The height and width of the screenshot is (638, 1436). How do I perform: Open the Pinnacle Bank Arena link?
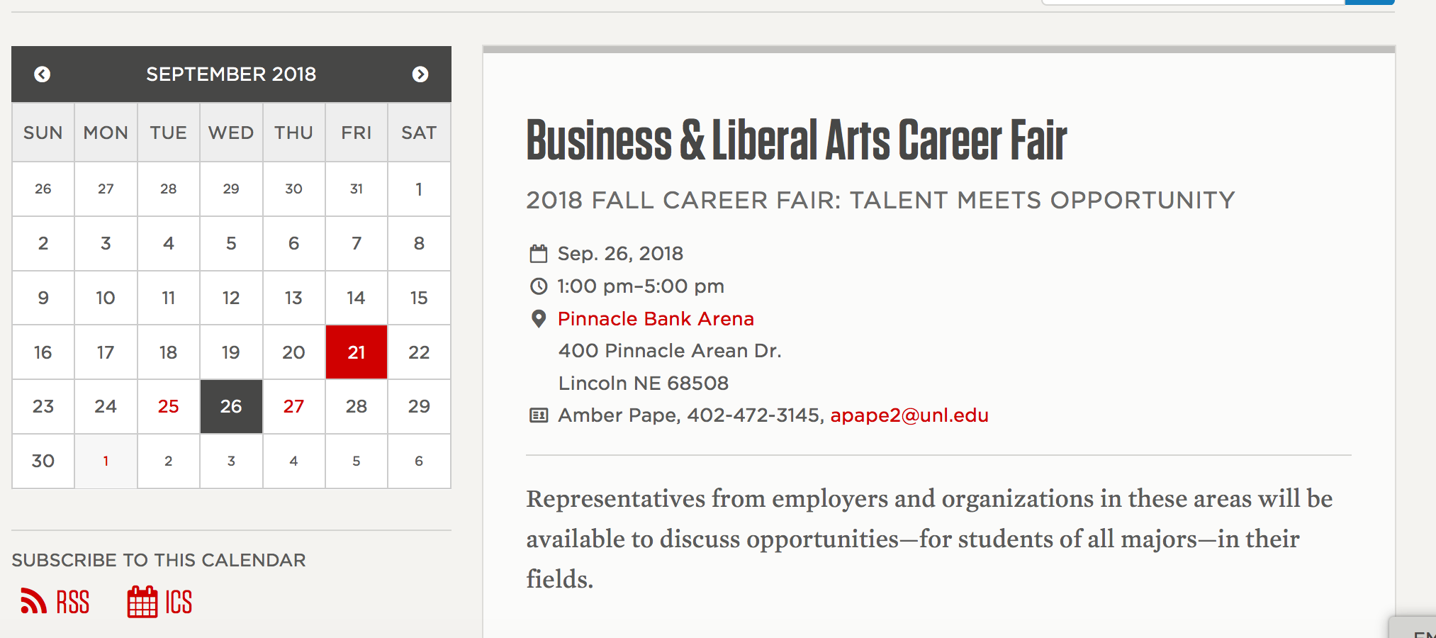click(x=656, y=319)
